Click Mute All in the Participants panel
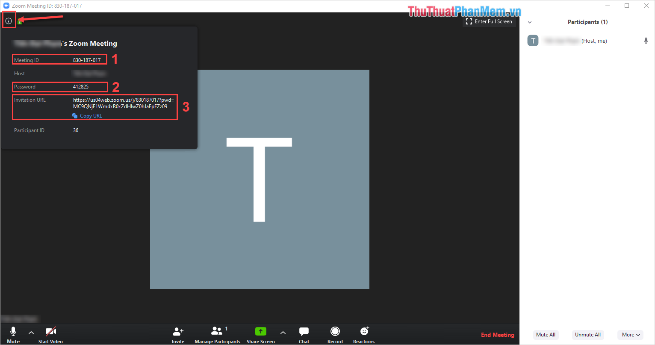The height and width of the screenshot is (345, 655). (546, 335)
